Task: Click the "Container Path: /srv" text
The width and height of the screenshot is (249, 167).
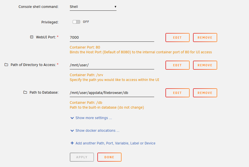Action: click(86, 75)
